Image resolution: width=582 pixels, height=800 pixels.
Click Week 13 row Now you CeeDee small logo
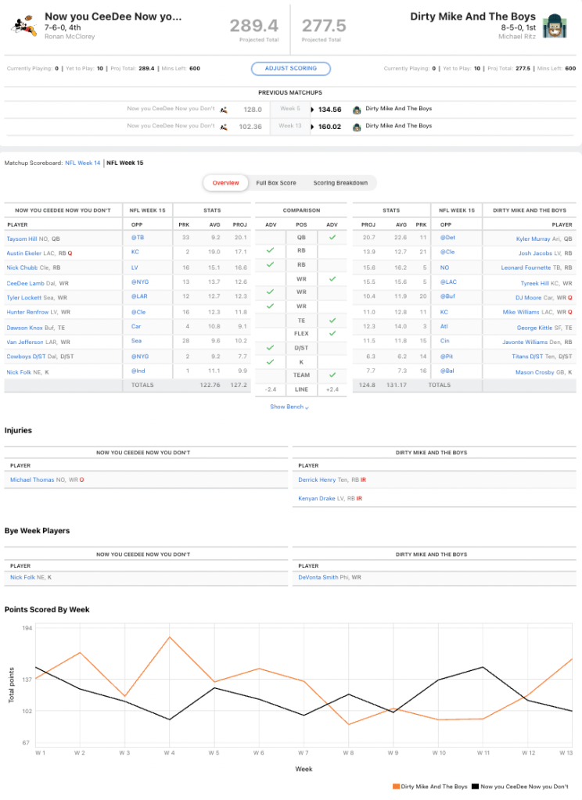tap(225, 126)
